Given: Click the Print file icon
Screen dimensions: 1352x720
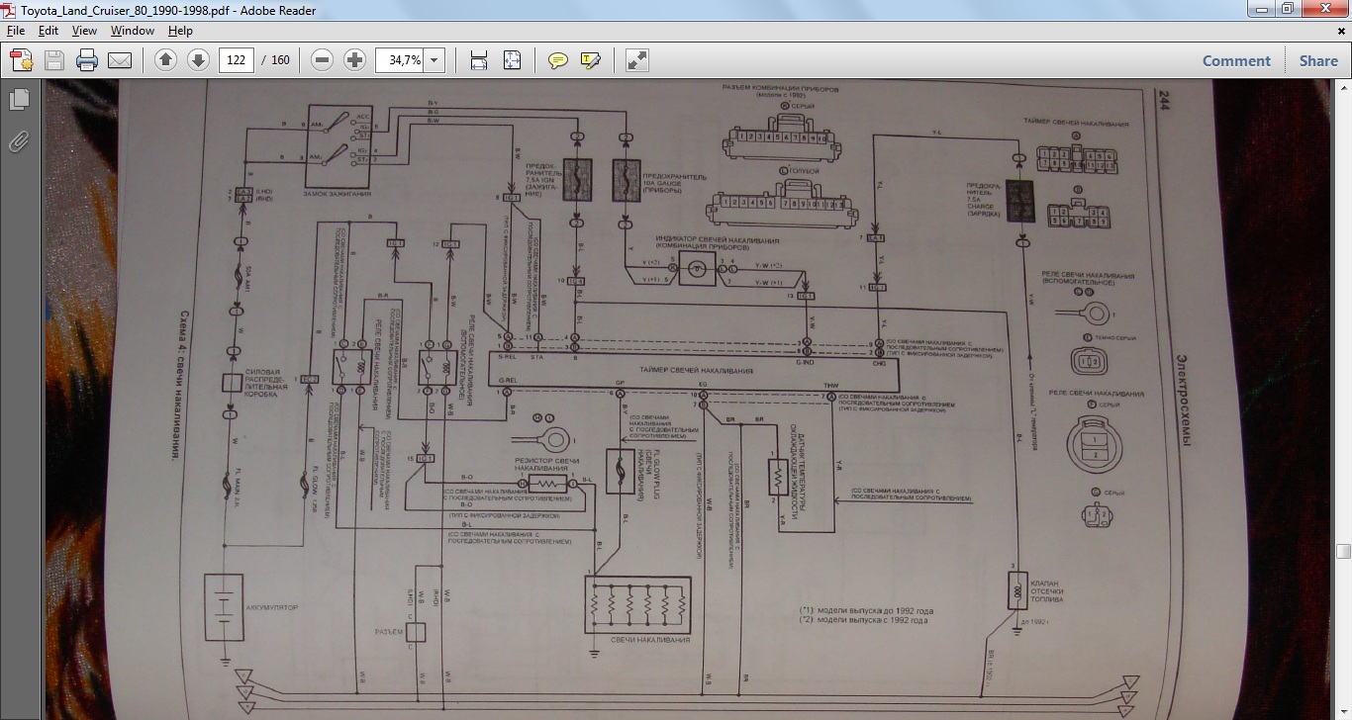Looking at the screenshot, I should click(x=86, y=60).
